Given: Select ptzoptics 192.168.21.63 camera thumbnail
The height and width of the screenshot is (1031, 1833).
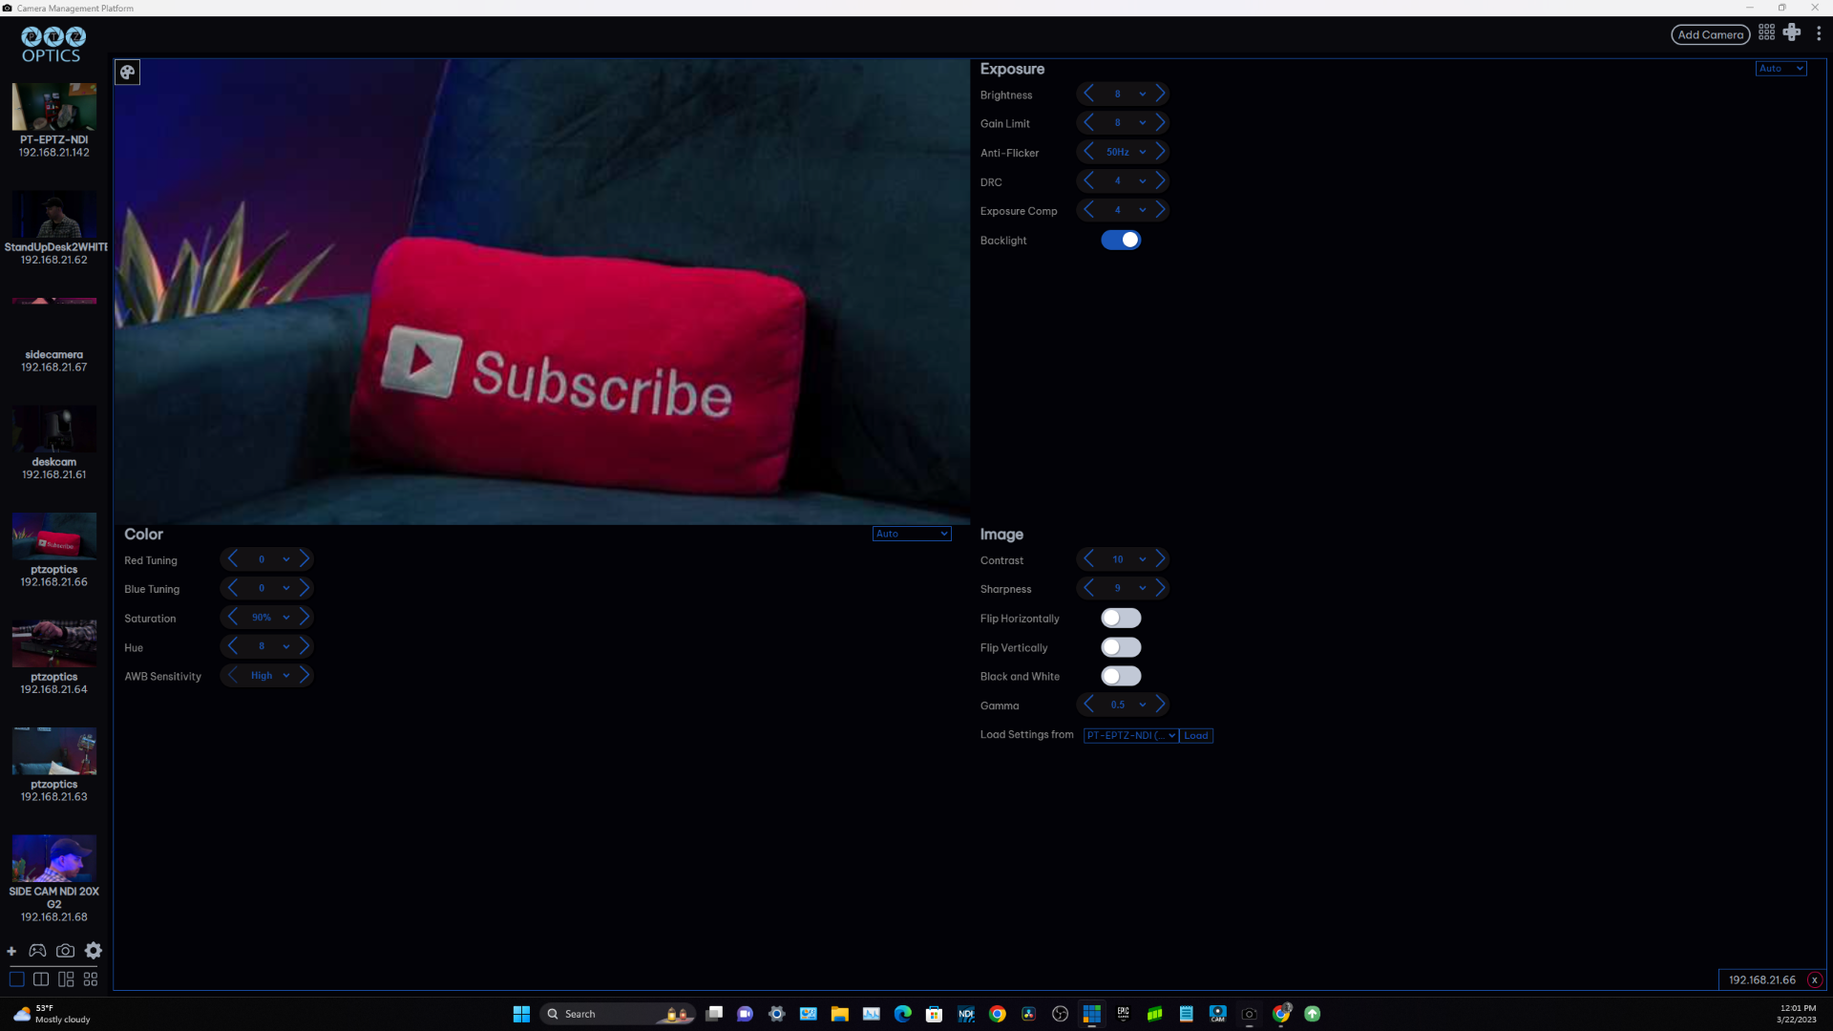Looking at the screenshot, I should point(54,751).
